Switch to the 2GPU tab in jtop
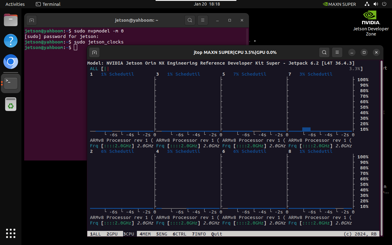The height and width of the screenshot is (245, 392). coord(112,234)
